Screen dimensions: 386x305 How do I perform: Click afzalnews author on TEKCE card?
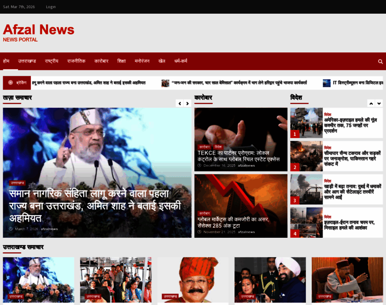coord(246,166)
